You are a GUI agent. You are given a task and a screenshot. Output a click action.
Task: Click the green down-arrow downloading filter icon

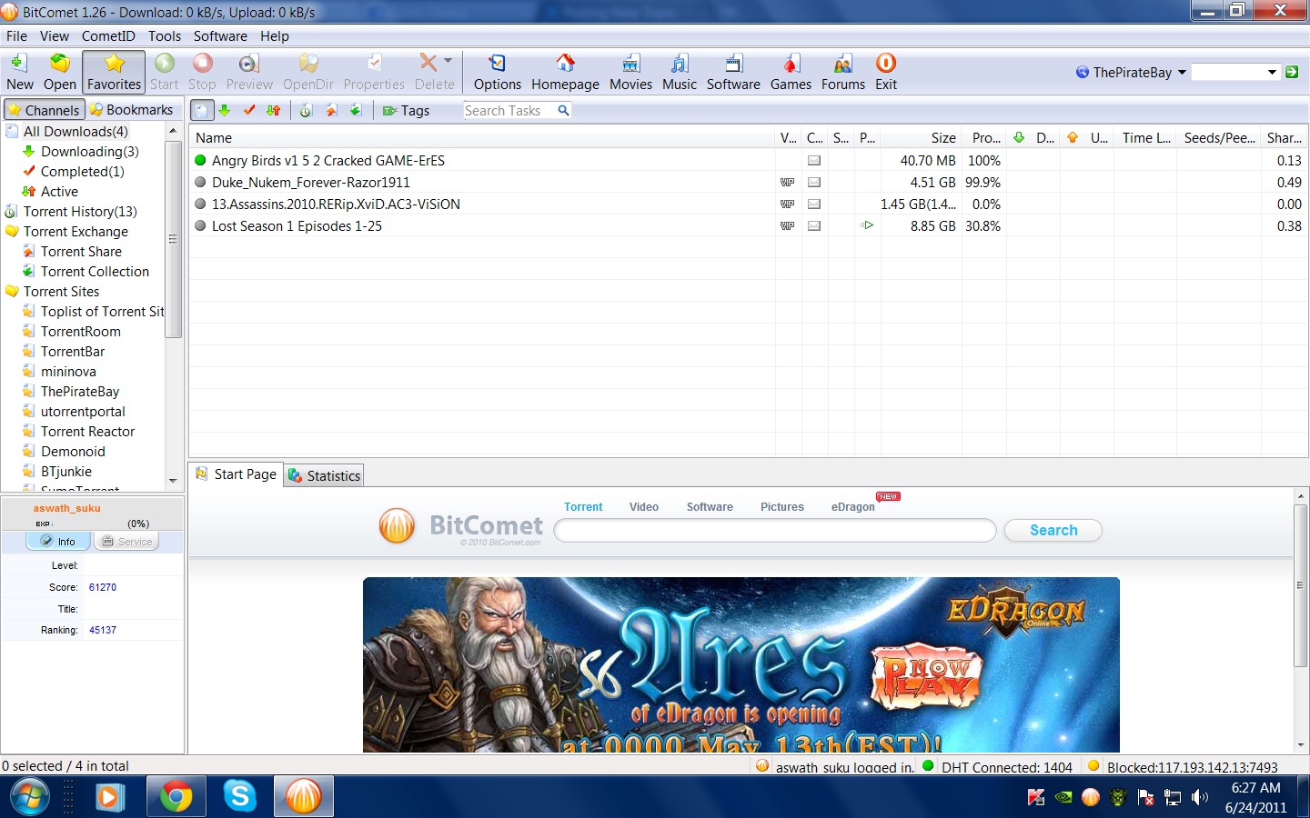point(225,110)
